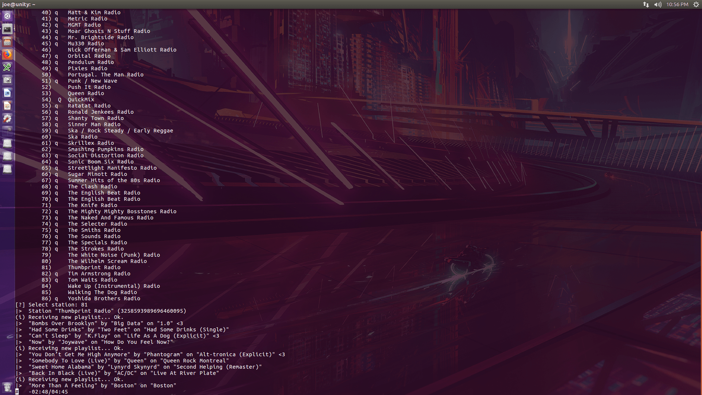
Task: Click the "Back In Black (Live)" line
Action: (117, 373)
